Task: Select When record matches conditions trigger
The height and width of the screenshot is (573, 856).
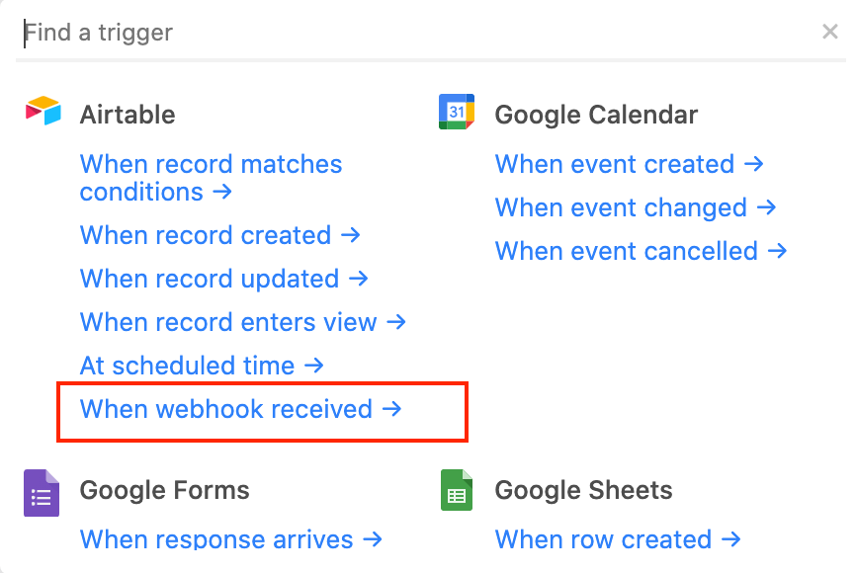Action: click(211, 178)
